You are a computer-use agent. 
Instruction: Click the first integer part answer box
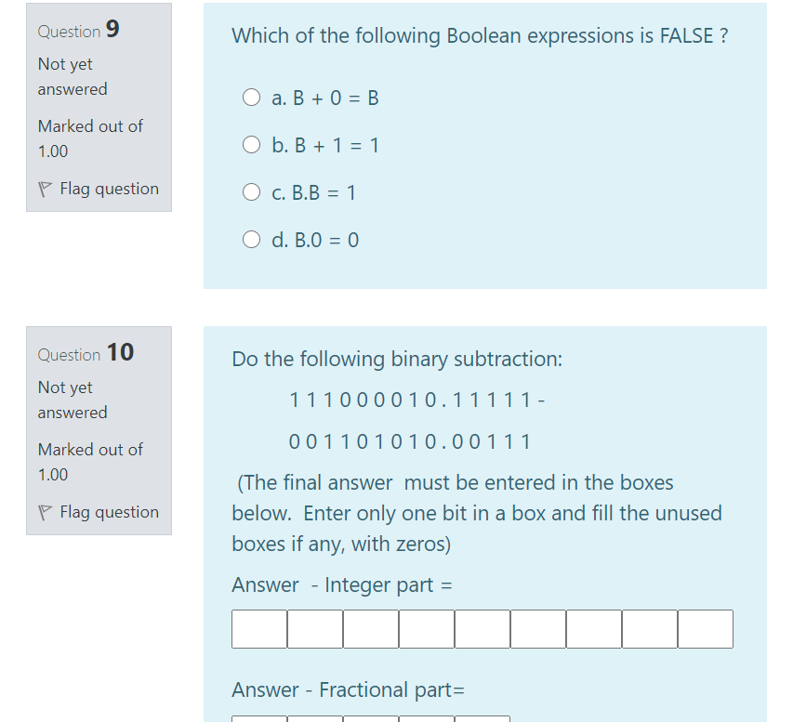258,628
